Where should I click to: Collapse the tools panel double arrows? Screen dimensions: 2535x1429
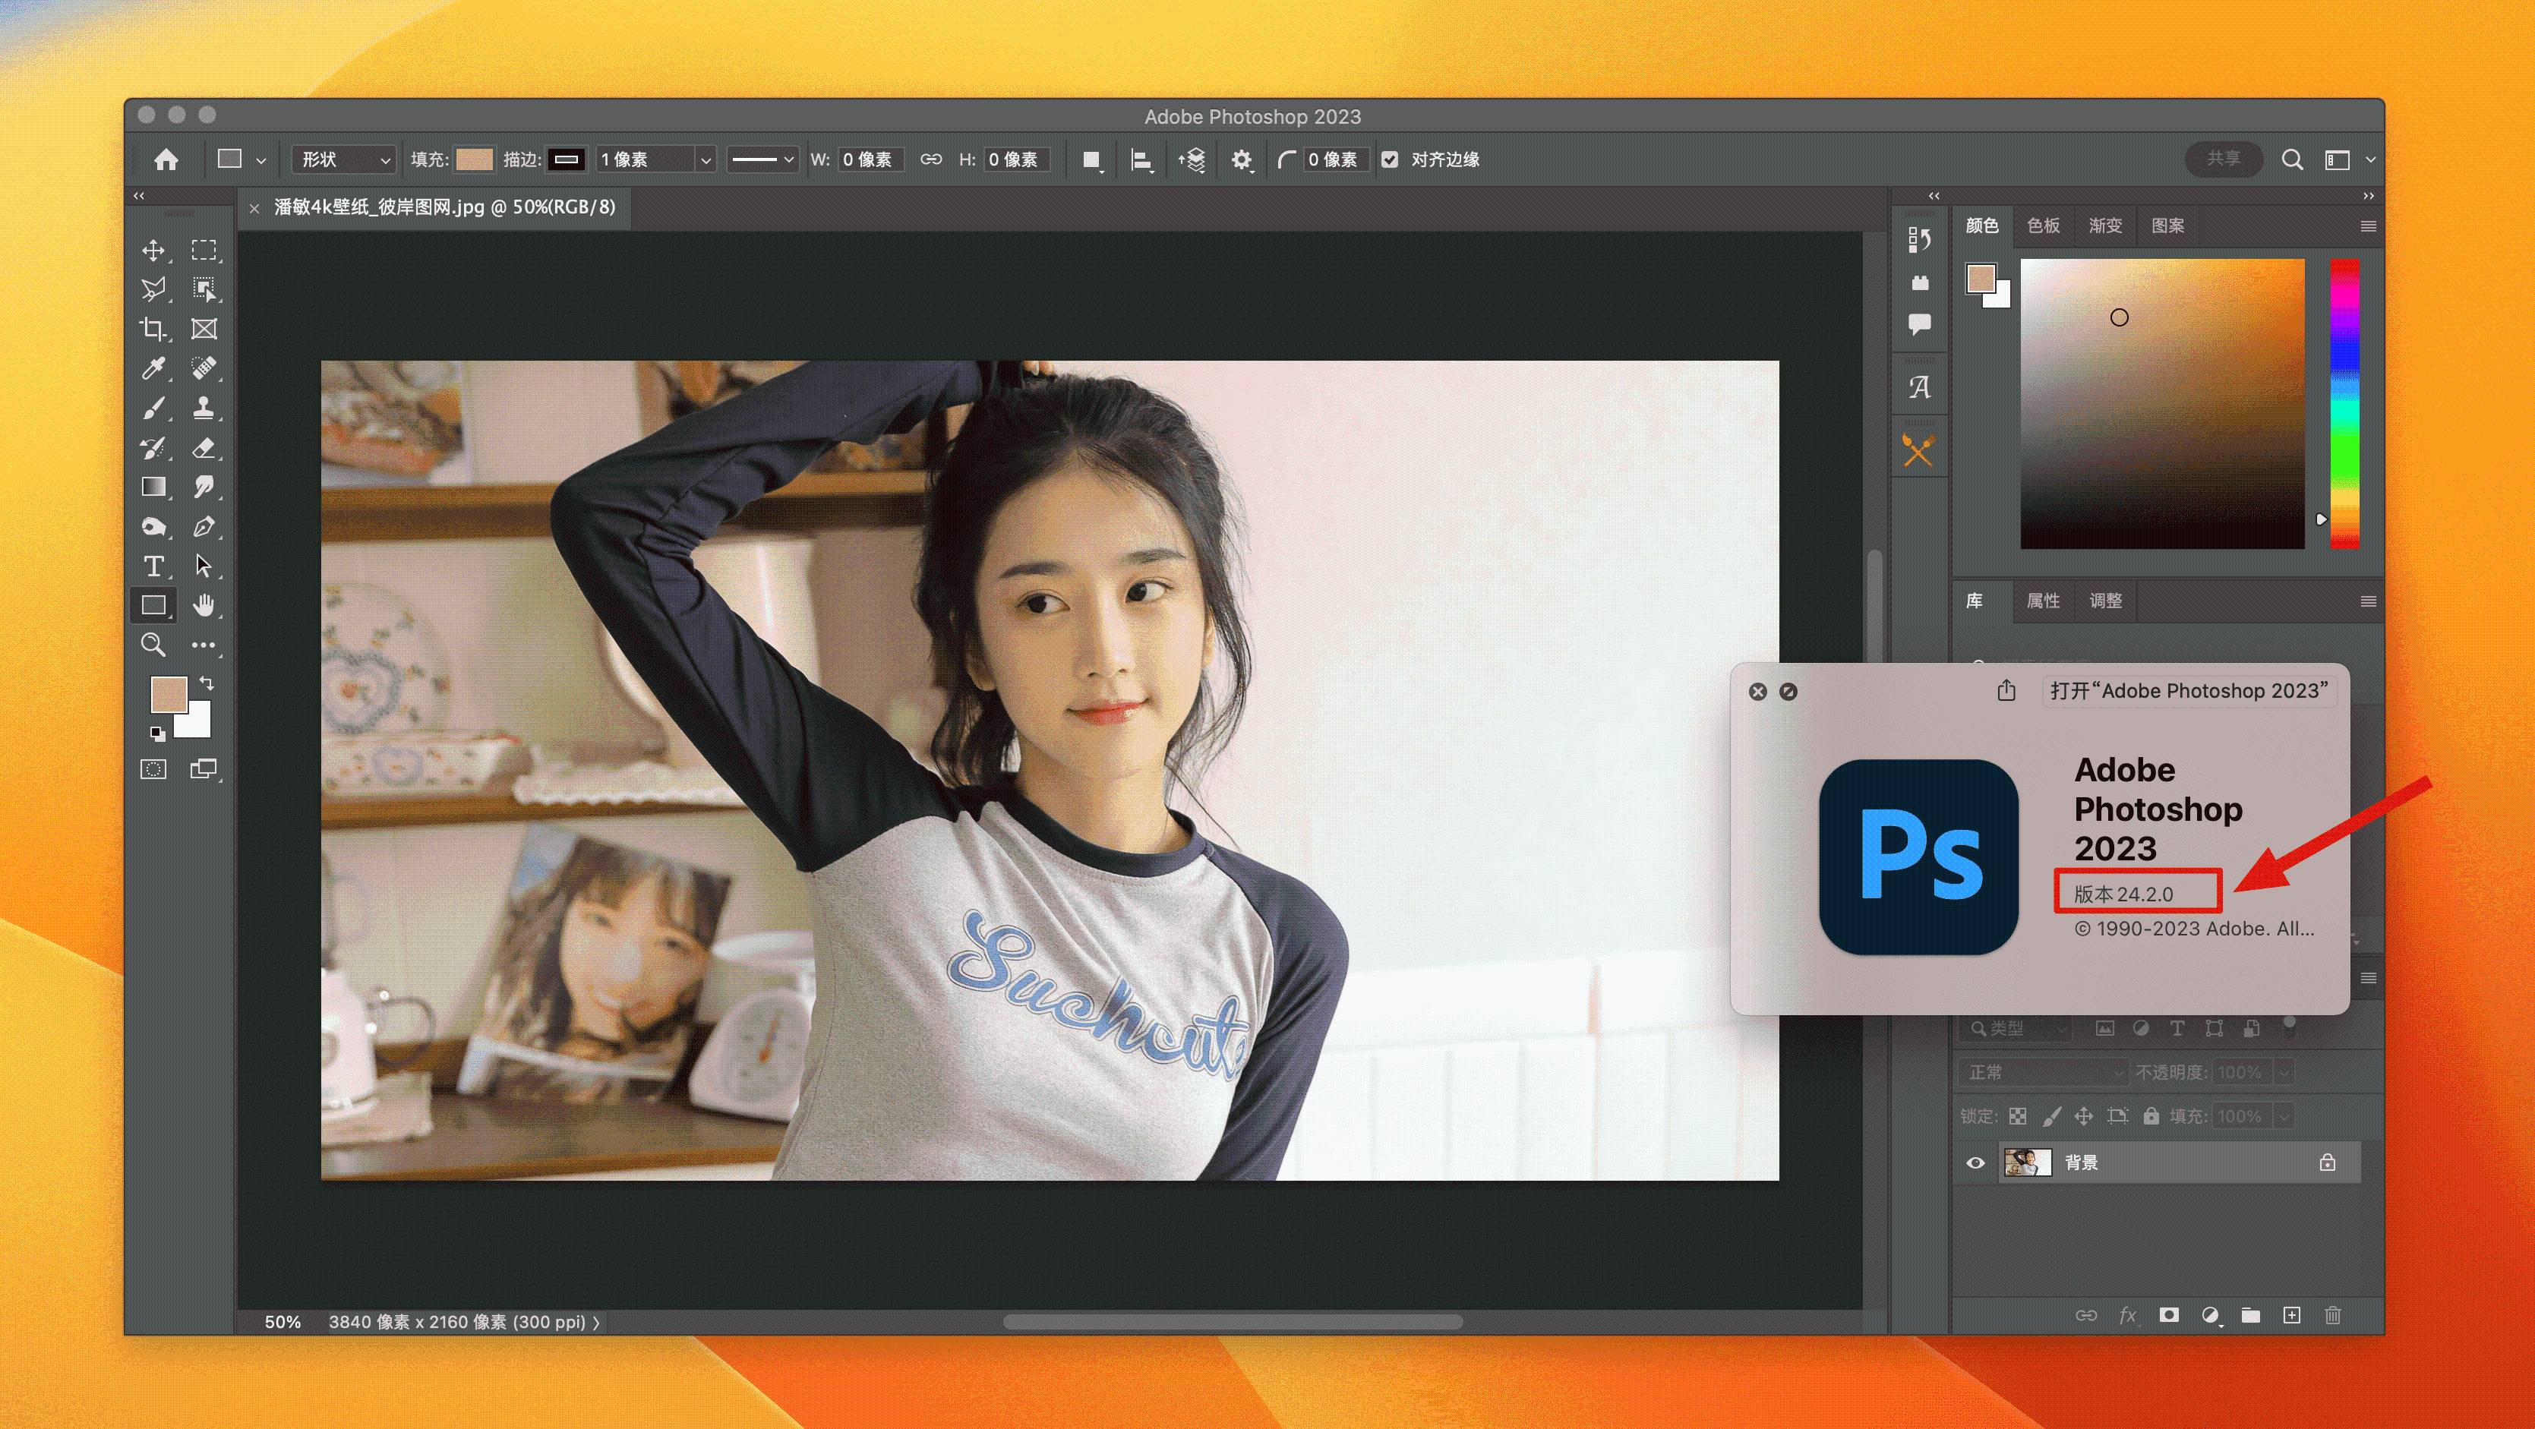click(139, 196)
